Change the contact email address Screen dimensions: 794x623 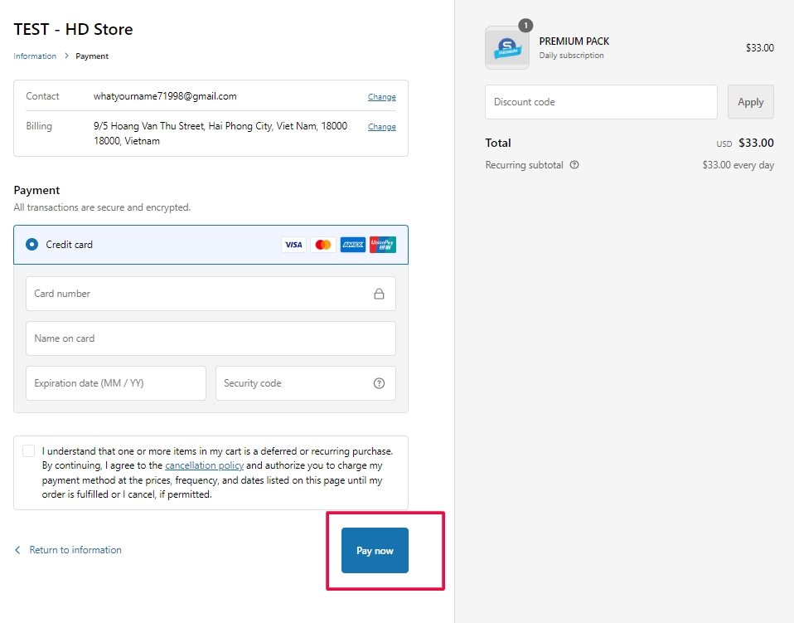(381, 97)
